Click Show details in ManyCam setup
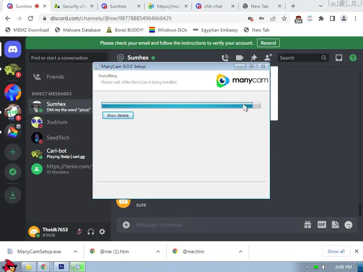Image resolution: width=363 pixels, height=272 pixels. point(118,115)
